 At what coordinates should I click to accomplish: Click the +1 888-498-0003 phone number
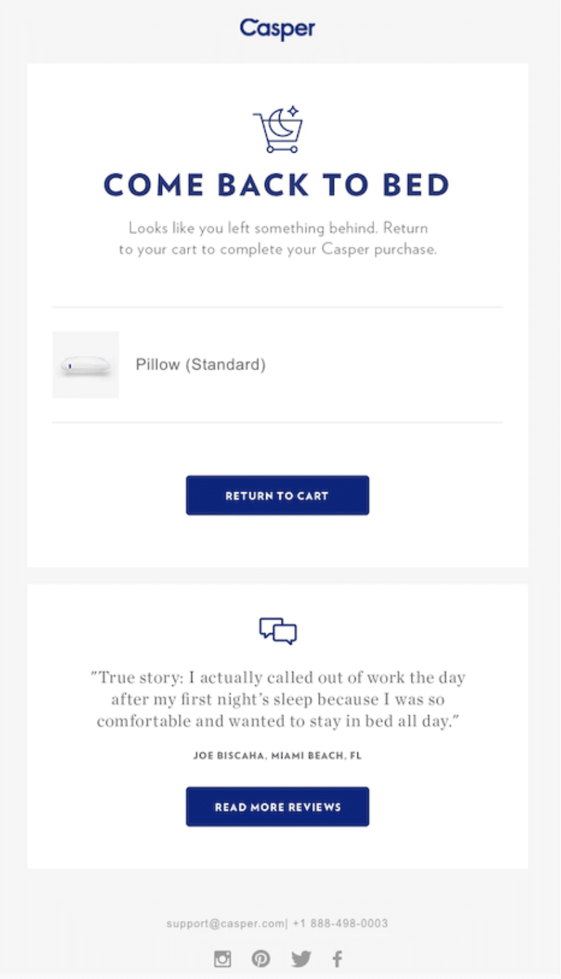340,923
